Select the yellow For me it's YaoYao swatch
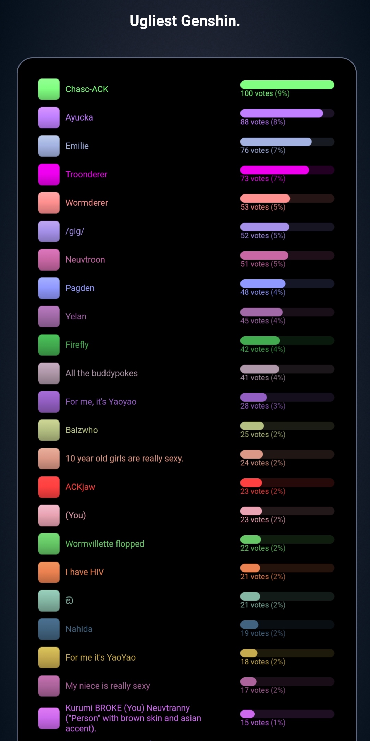 [49, 657]
